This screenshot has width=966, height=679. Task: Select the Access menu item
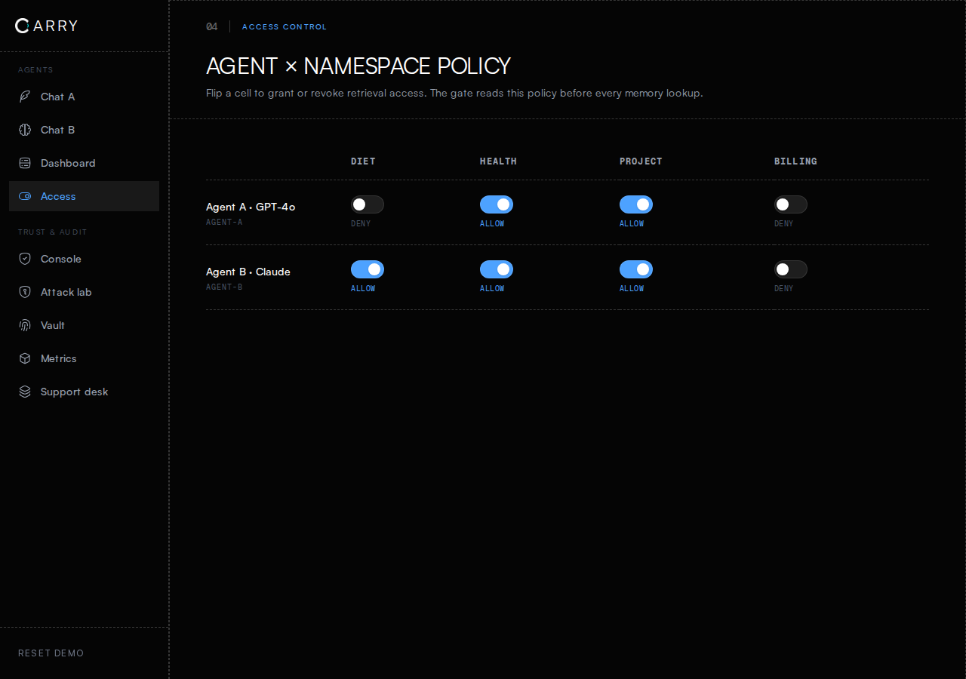84,196
